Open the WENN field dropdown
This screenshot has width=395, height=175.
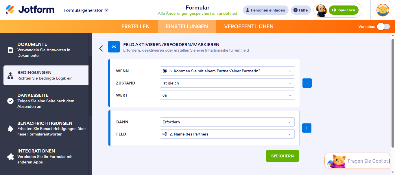pyautogui.click(x=227, y=71)
